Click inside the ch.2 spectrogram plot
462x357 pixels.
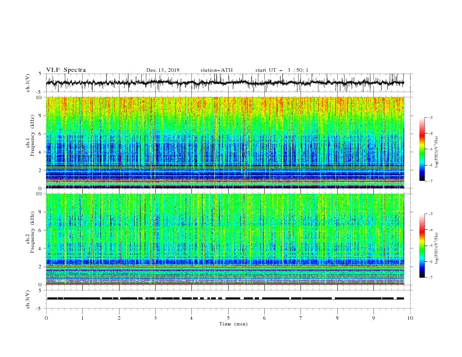point(225,239)
